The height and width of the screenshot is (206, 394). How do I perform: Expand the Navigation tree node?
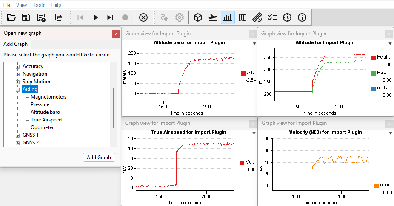pyautogui.click(x=18, y=74)
